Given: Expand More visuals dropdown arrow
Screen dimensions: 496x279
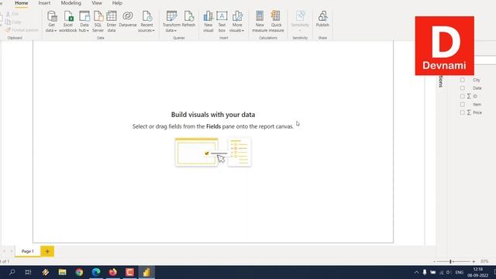Looking at the screenshot, I should tap(243, 31).
